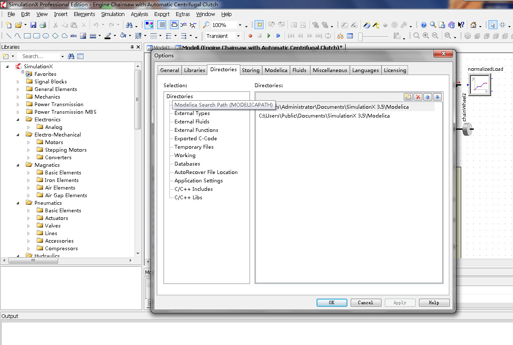The width and height of the screenshot is (513, 345).
Task: Open the Libraries Search dropdown arrow
Action: pyautogui.click(x=62, y=56)
